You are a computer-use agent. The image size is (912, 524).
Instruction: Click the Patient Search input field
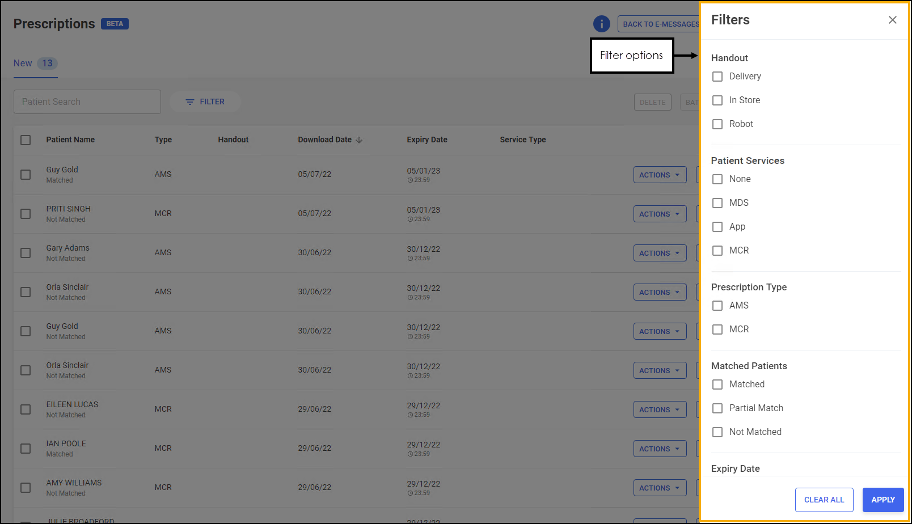87,102
